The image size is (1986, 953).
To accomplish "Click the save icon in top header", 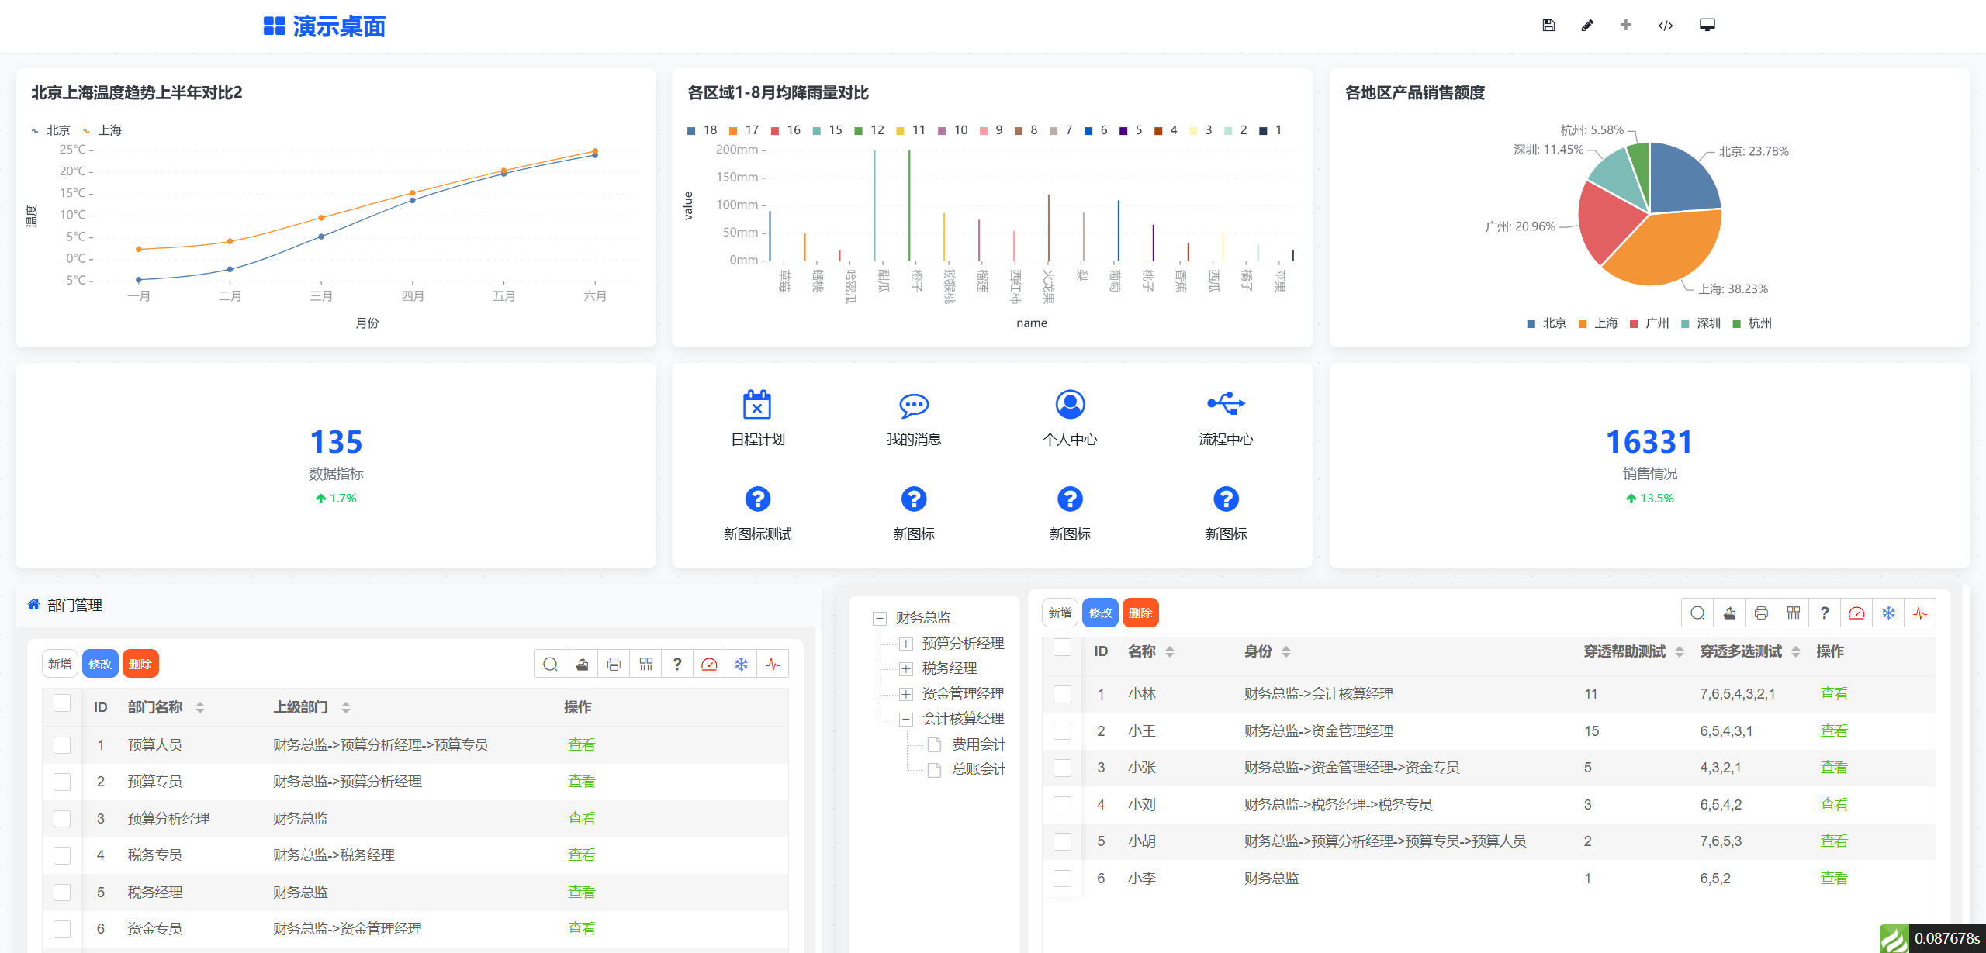I will point(1548,26).
